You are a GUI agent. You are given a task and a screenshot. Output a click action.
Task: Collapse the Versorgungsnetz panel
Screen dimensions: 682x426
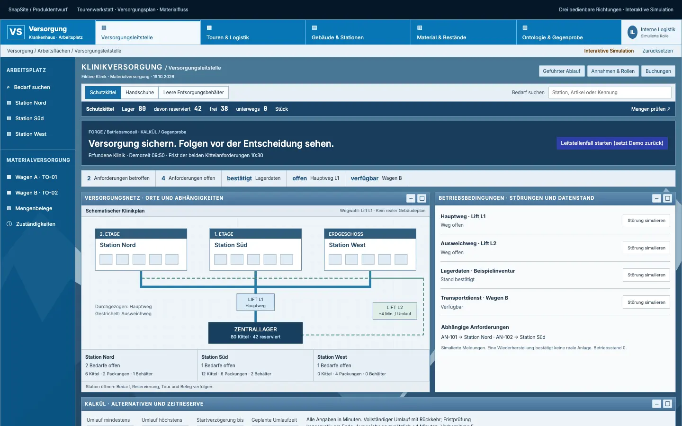(411, 198)
